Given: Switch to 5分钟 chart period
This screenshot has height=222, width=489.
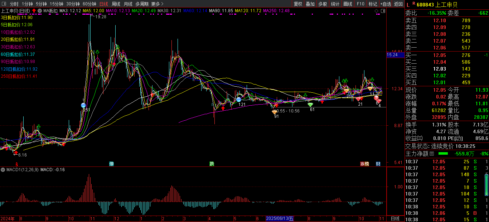Looking at the screenshot, I should click(x=42, y=4).
